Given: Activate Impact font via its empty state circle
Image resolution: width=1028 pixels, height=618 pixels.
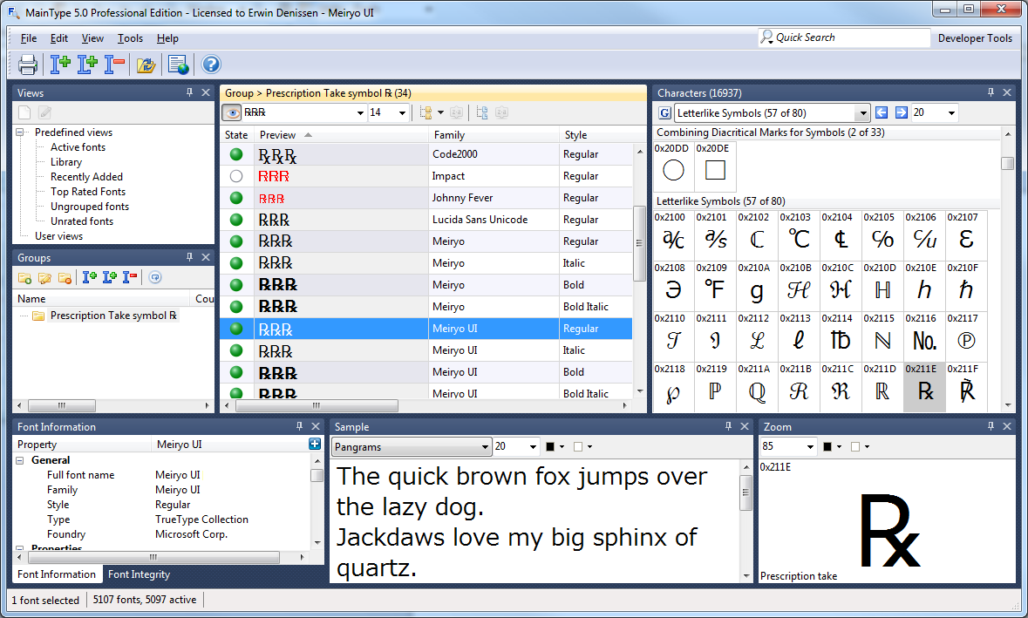Looking at the screenshot, I should pos(236,175).
